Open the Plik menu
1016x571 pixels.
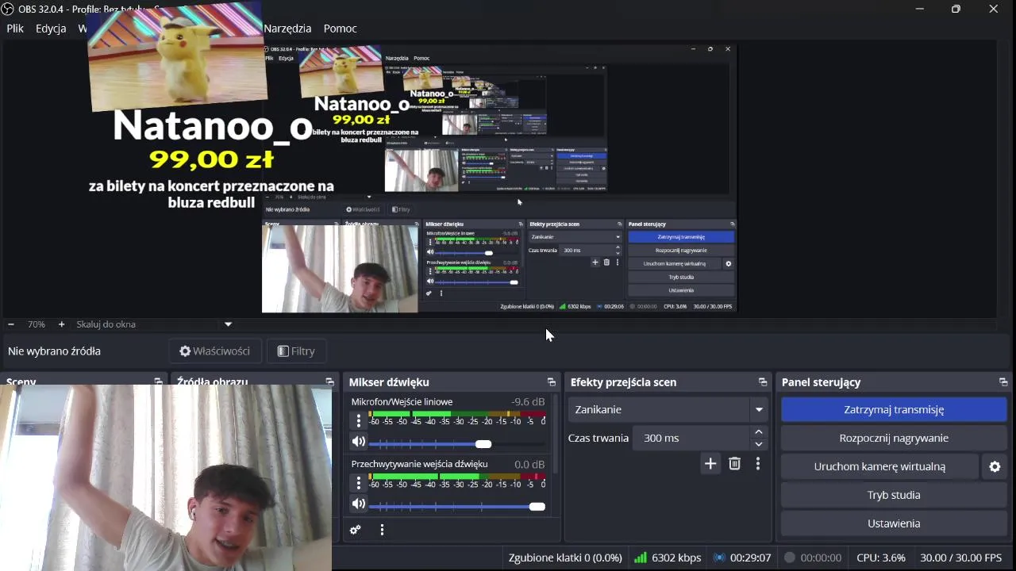pyautogui.click(x=15, y=29)
